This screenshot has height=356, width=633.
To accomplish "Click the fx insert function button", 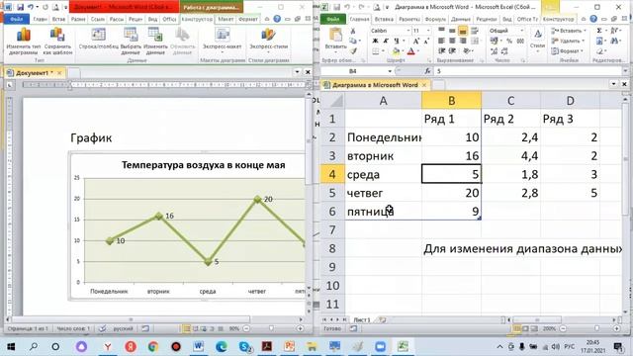I will [427, 71].
